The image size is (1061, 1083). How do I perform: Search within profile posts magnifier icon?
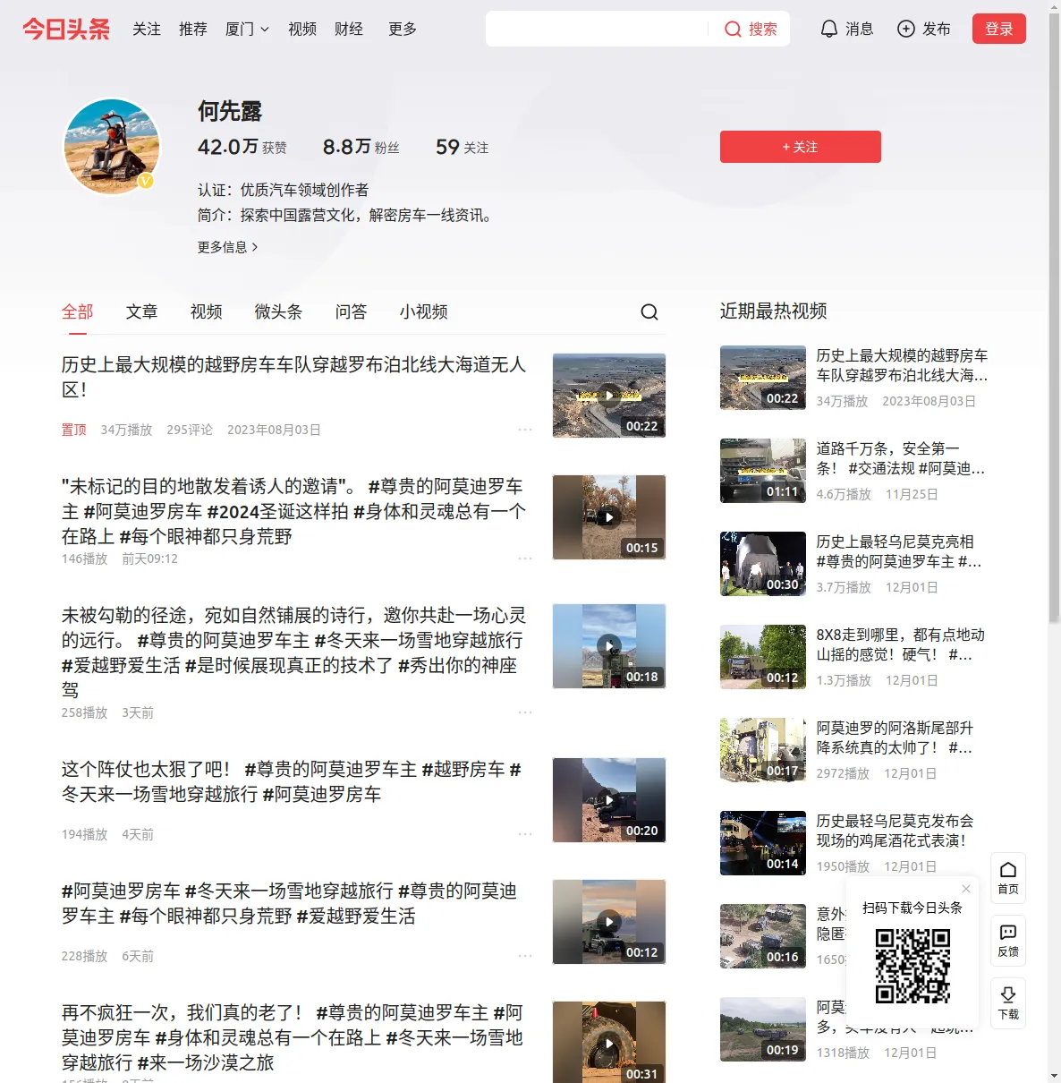pos(649,311)
